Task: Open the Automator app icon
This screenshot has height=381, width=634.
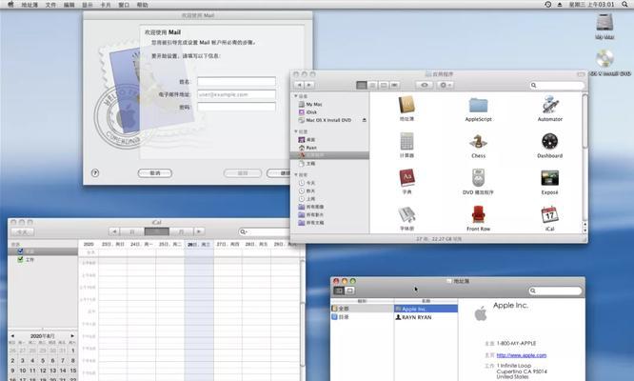Action: pos(550,105)
